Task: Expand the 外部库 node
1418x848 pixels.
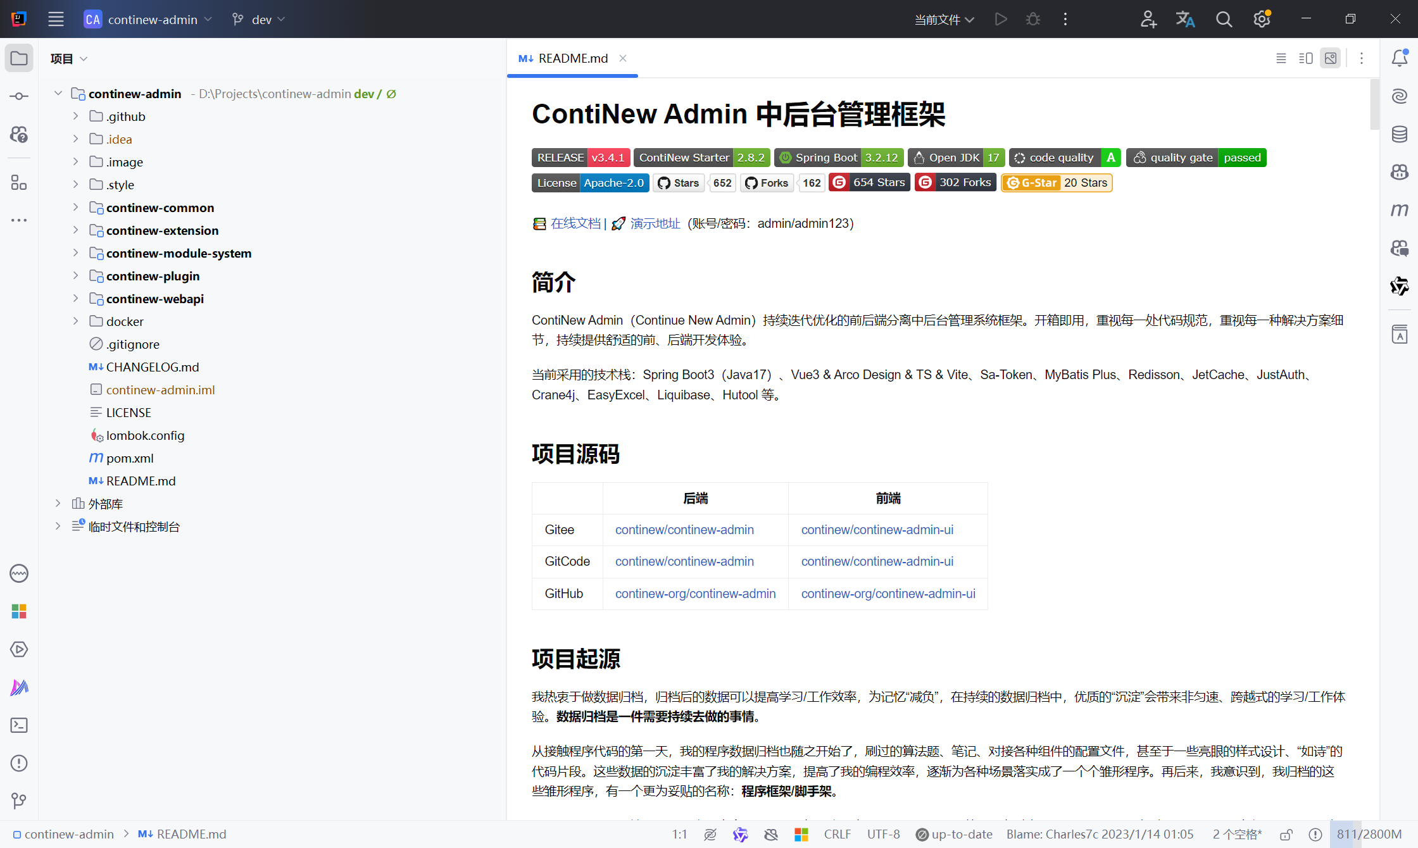Action: point(58,503)
